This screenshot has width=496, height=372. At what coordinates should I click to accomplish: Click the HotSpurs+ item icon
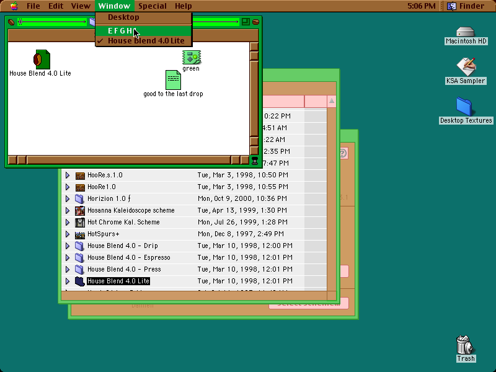[80, 234]
